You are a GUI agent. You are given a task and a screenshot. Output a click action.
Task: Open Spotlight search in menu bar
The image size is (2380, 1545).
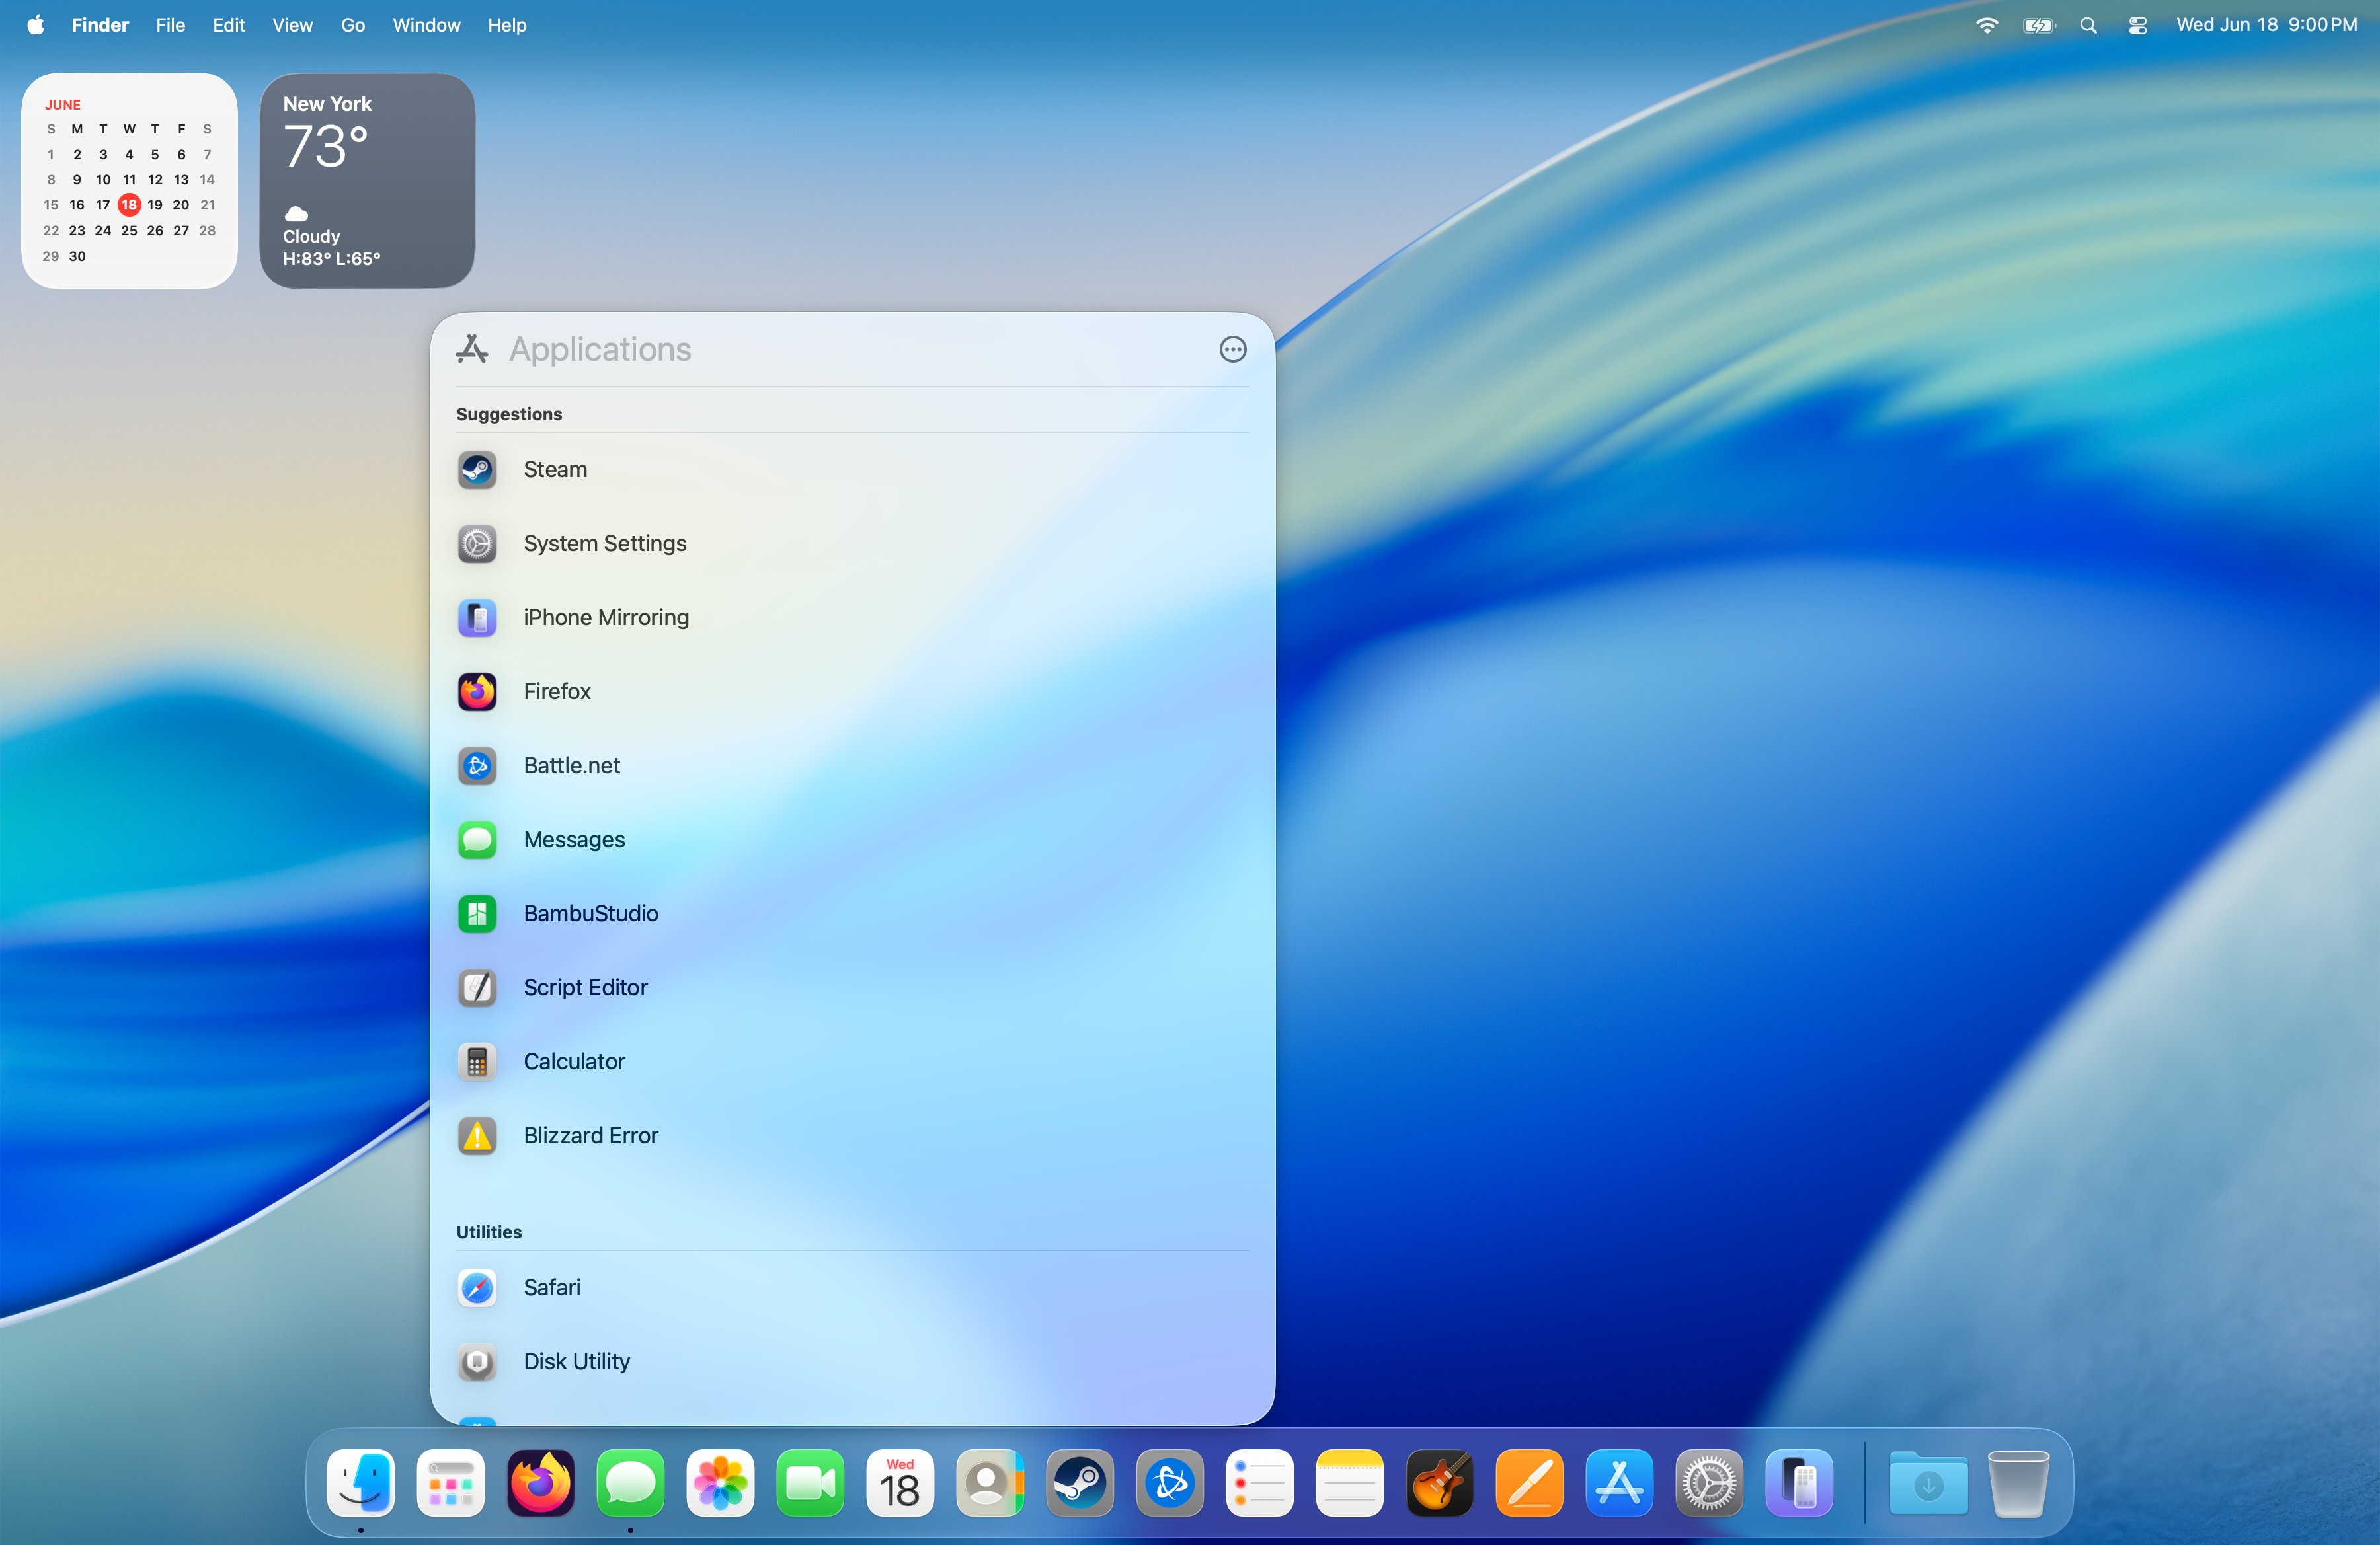click(x=2088, y=25)
